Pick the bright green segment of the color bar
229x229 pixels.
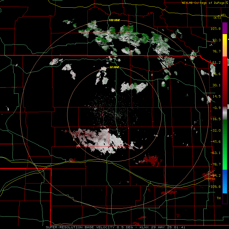point(225,159)
